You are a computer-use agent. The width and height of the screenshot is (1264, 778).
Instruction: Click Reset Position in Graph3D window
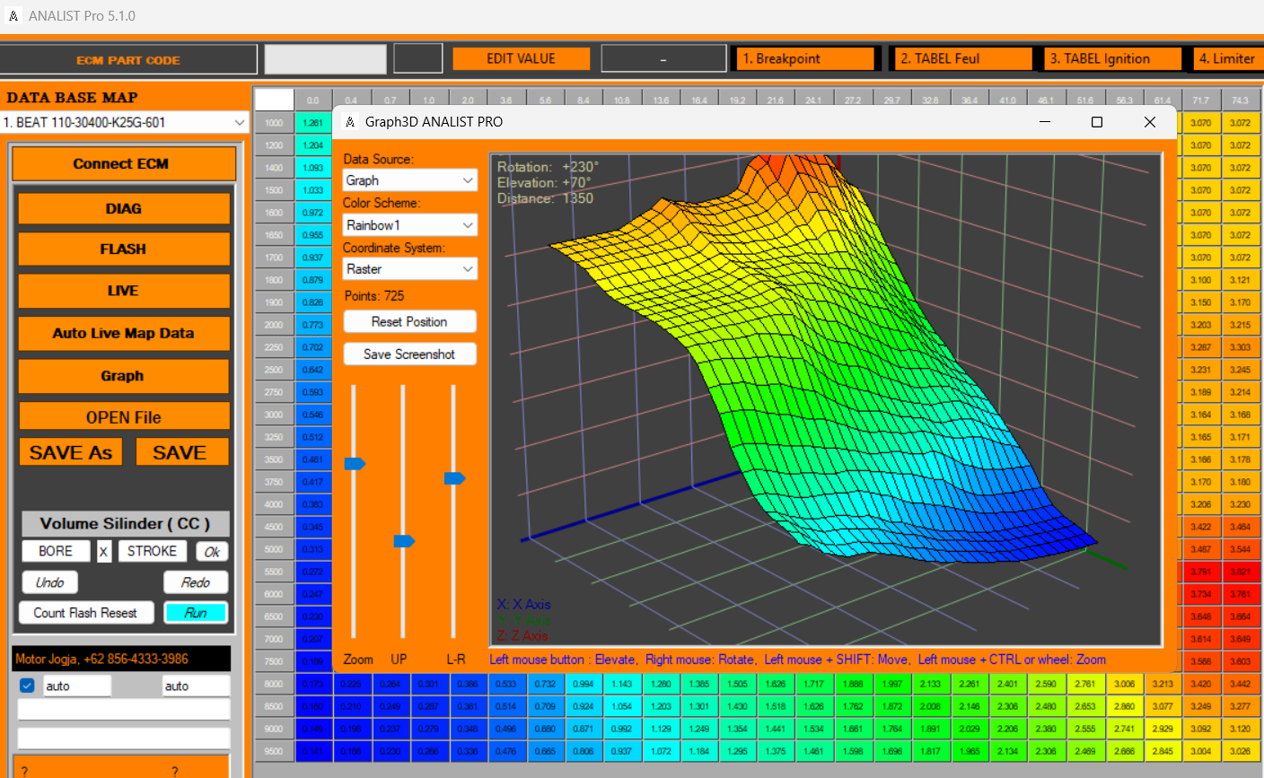(409, 321)
